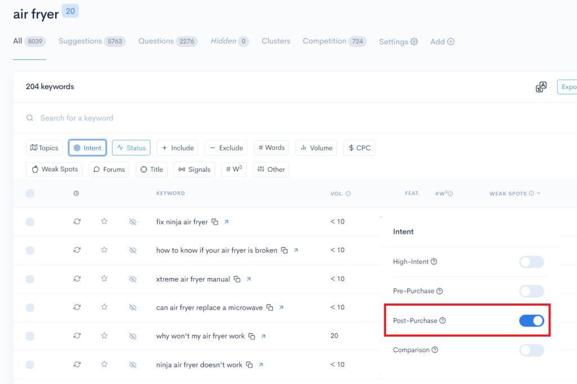Disable the Post-Purchase toggle
Image resolution: width=577 pixels, height=384 pixels.
click(x=531, y=320)
